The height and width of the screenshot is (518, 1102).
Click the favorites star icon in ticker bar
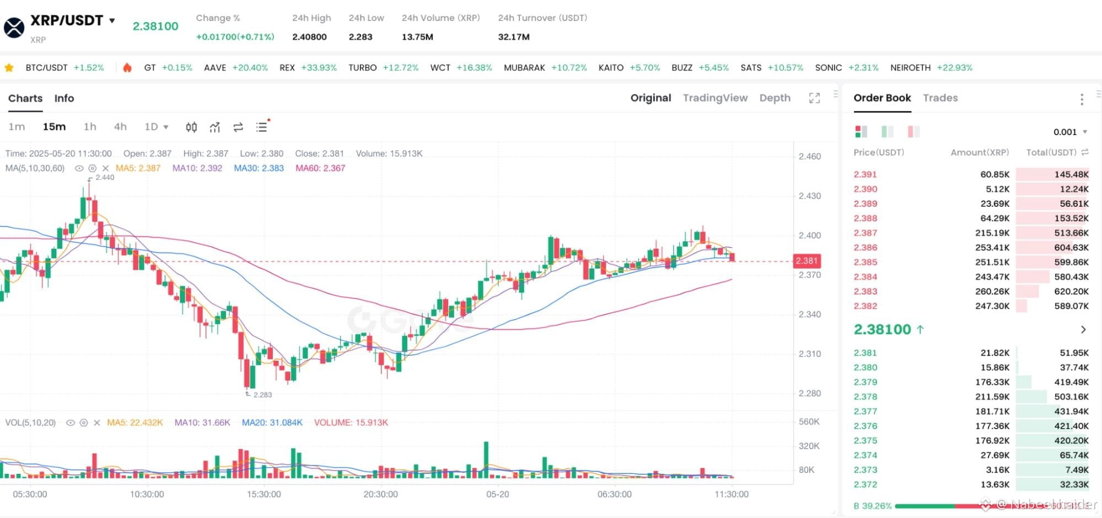pyautogui.click(x=9, y=68)
